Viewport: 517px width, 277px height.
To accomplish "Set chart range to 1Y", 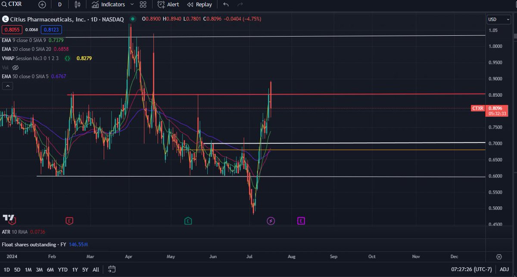I will tap(75, 270).
